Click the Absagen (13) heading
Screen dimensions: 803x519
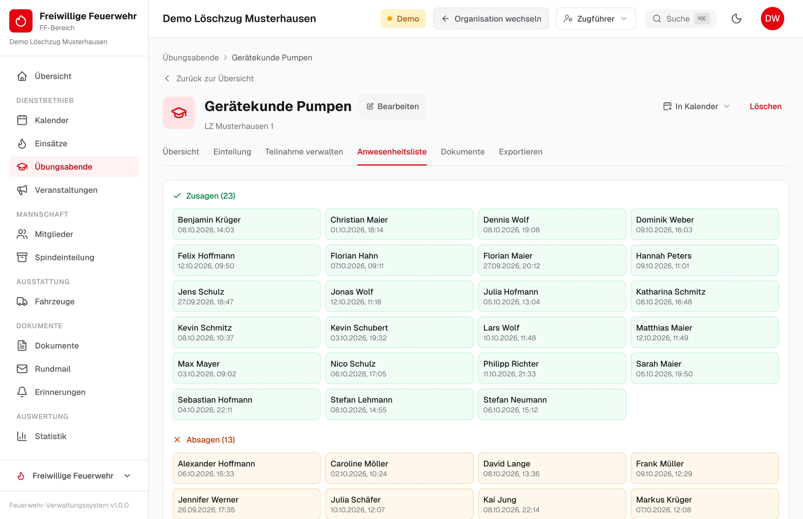tap(211, 440)
